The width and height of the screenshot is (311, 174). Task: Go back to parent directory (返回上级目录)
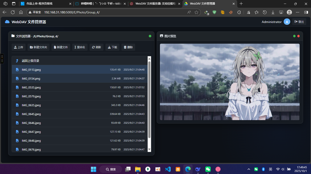click(x=80, y=61)
